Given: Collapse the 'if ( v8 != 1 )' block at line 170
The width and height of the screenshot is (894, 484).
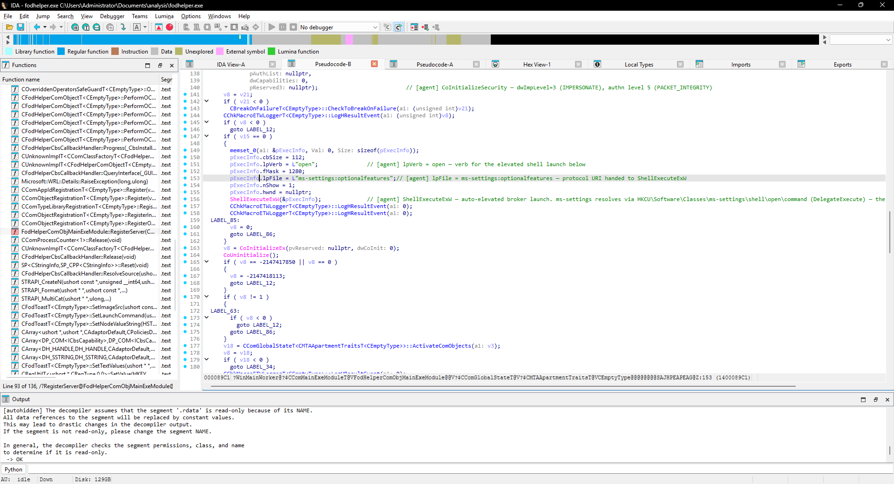Looking at the screenshot, I should [x=207, y=296].
